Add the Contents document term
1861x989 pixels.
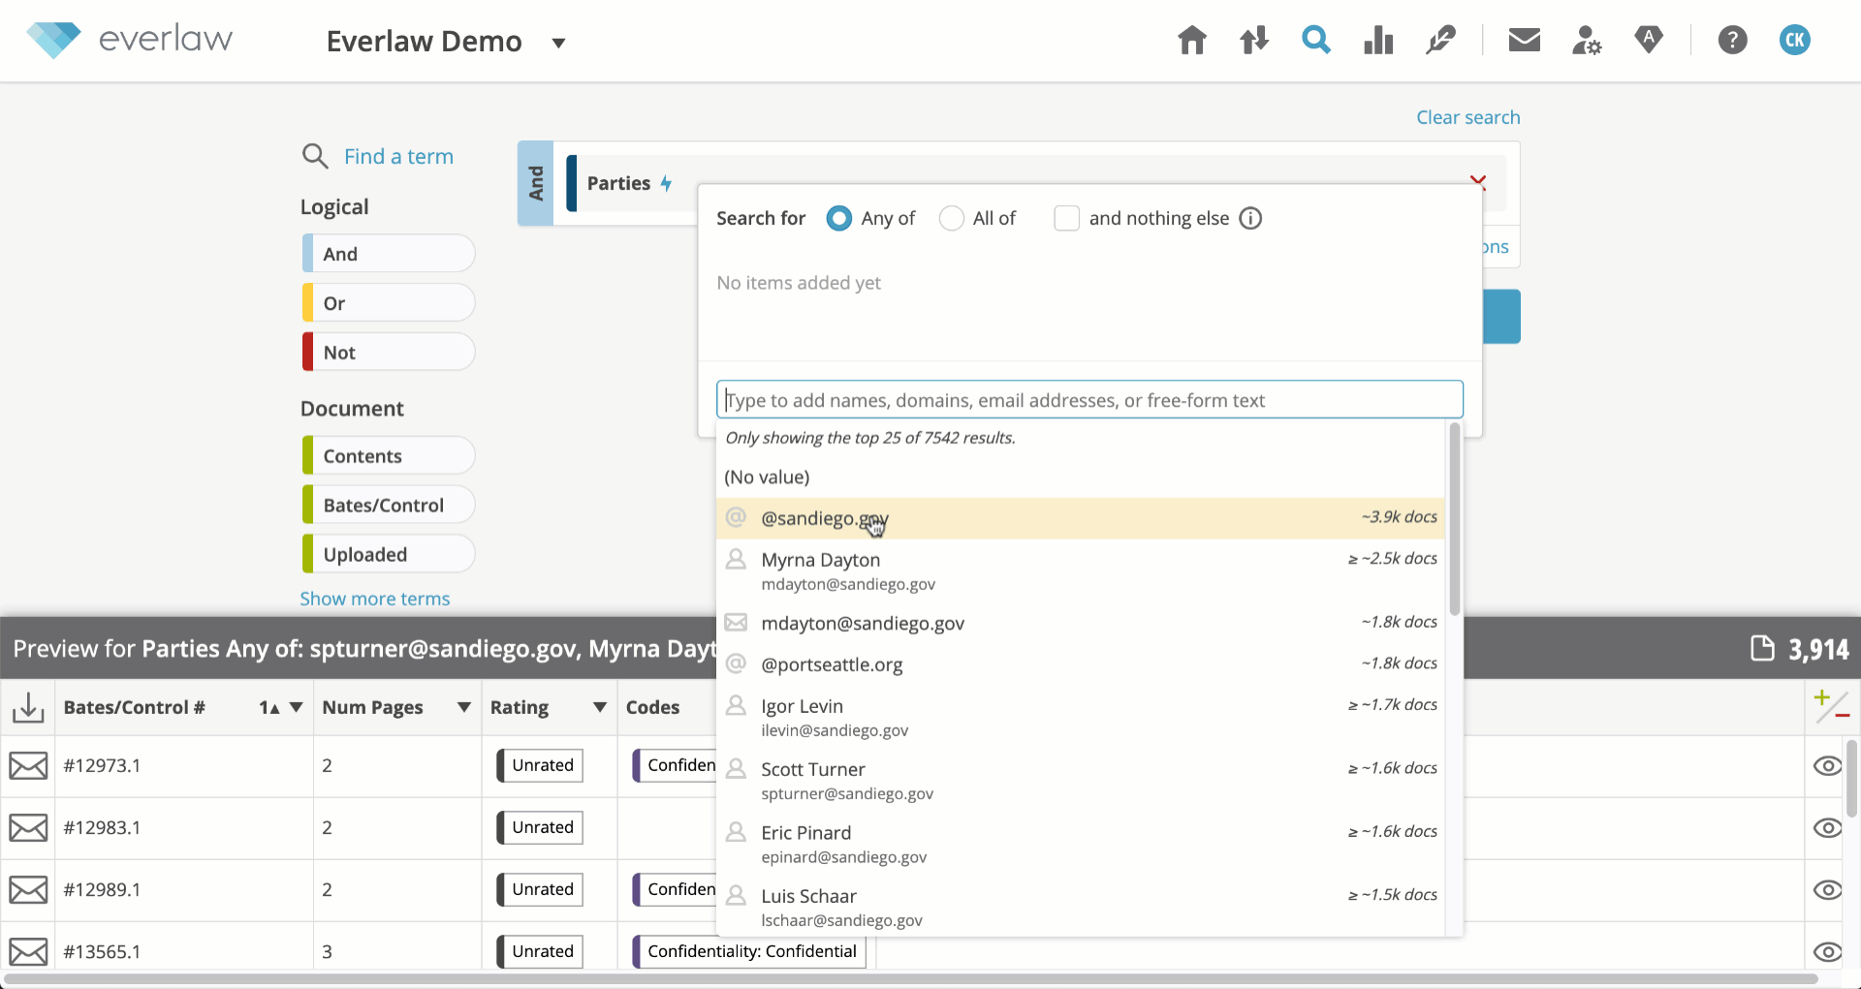[x=389, y=456]
